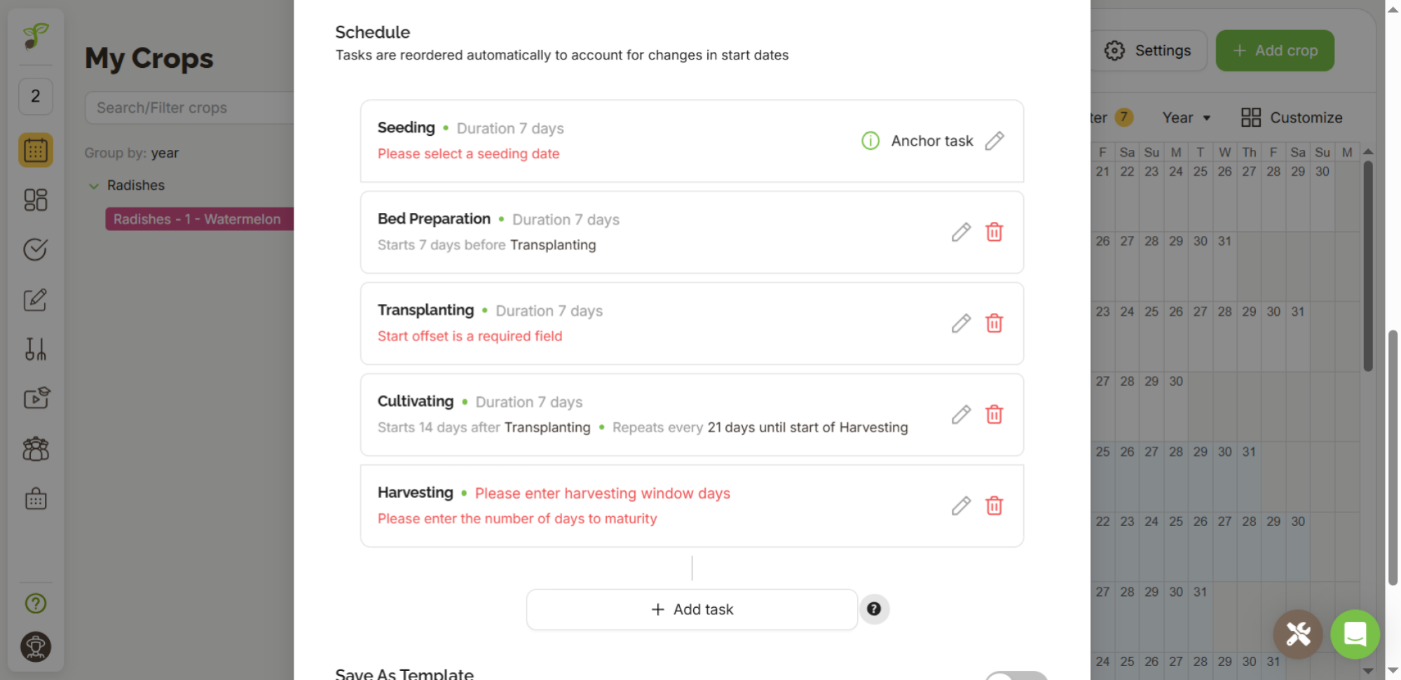Open the community sidebar icon
The image size is (1401, 680).
coord(35,448)
